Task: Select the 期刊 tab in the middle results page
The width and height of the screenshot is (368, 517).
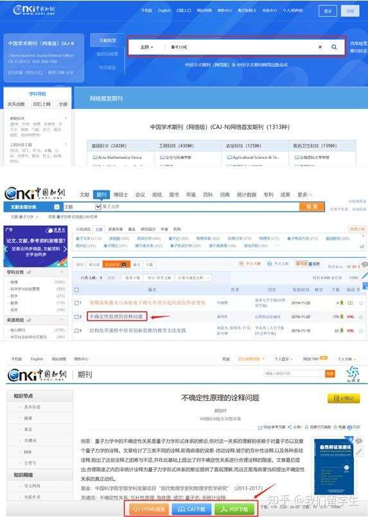Action: [x=101, y=194]
